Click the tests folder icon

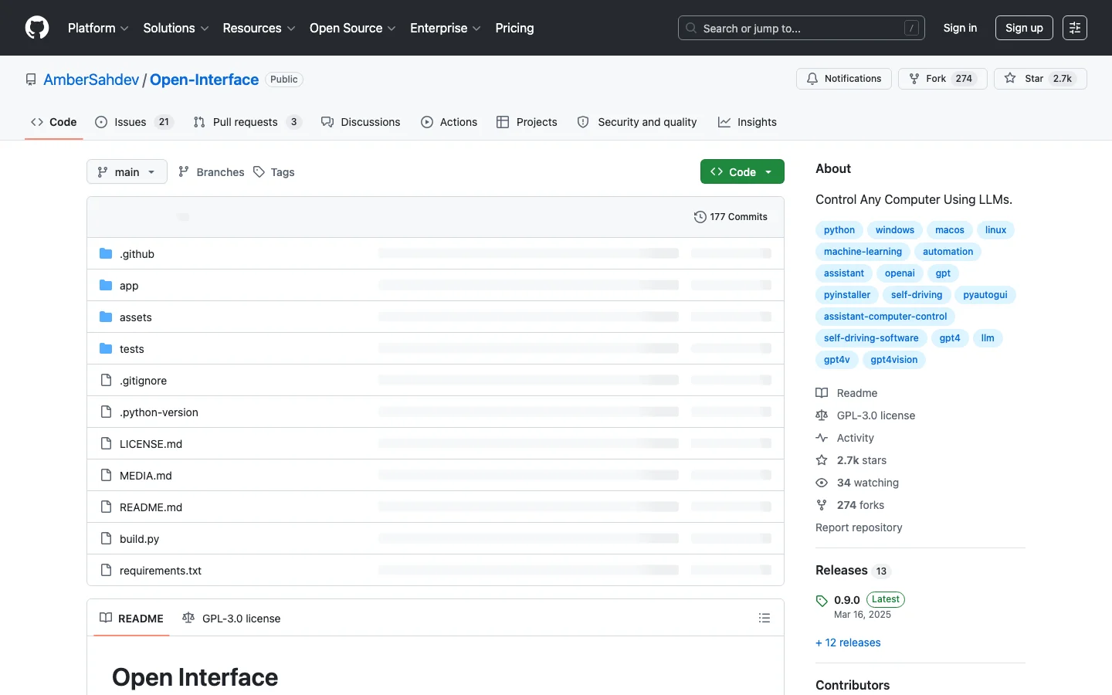point(106,348)
